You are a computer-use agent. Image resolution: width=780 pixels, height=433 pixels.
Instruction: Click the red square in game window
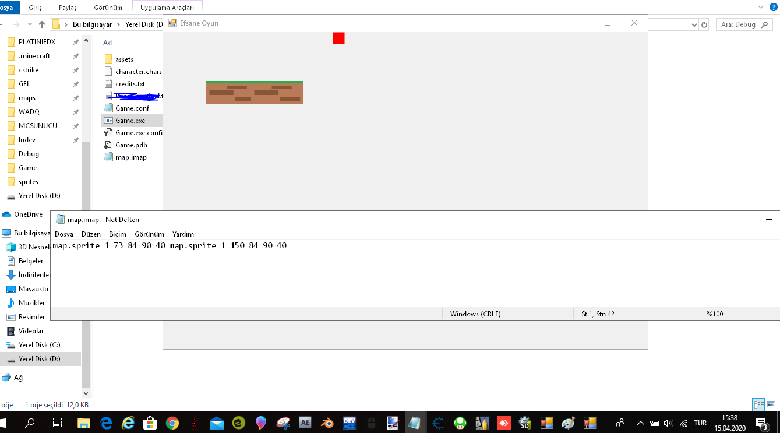pos(338,38)
